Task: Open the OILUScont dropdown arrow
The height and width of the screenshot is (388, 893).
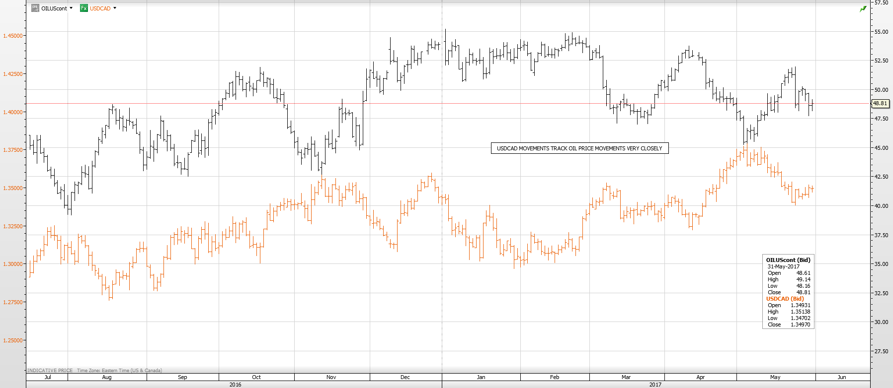Action: pyautogui.click(x=71, y=8)
